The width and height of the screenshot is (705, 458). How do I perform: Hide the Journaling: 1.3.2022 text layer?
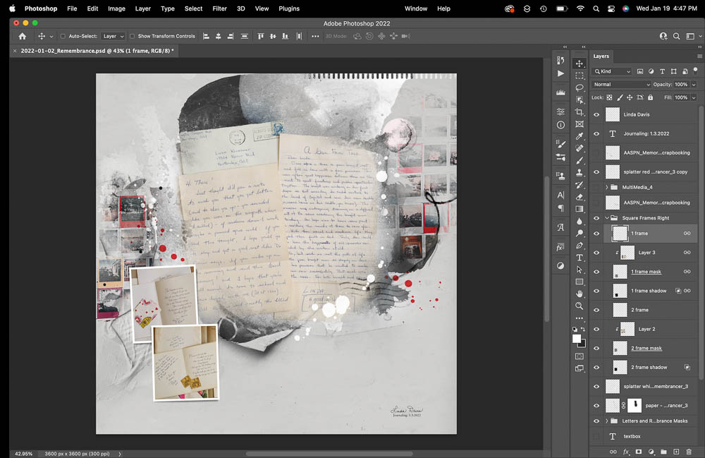pos(596,133)
